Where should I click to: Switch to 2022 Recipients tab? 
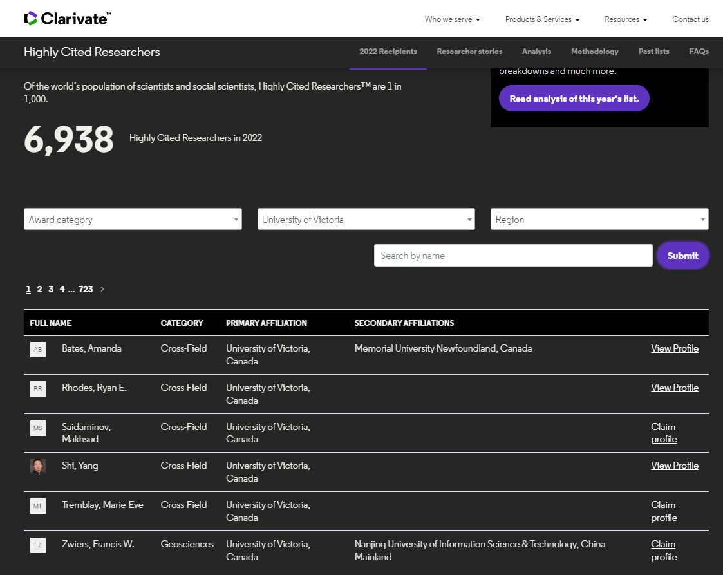(x=388, y=52)
